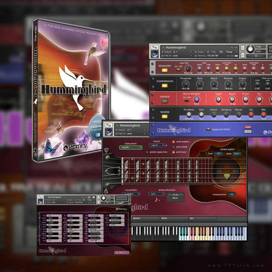Click the purple button at key-map panel bottom
The width and height of the screenshot is (272, 272).
[x=121, y=253]
